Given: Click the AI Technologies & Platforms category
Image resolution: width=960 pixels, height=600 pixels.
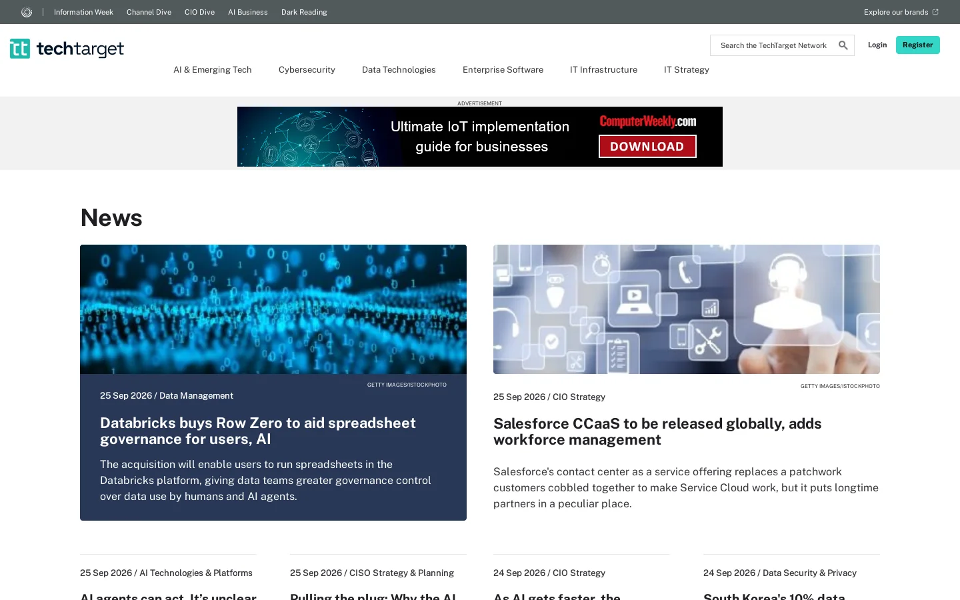Looking at the screenshot, I should pos(196,573).
